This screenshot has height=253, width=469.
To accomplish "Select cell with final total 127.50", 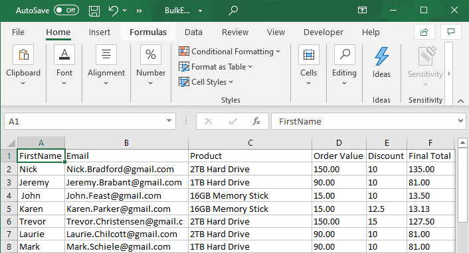I will (x=430, y=221).
